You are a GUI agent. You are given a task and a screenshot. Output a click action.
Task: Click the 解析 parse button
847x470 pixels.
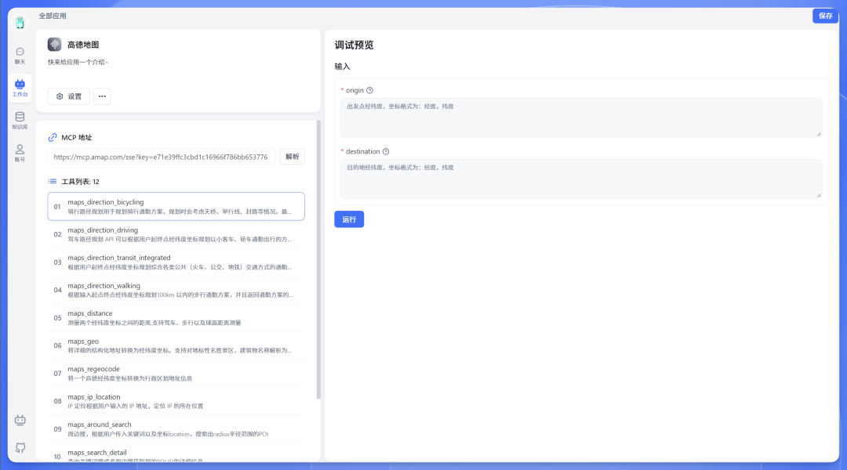293,157
